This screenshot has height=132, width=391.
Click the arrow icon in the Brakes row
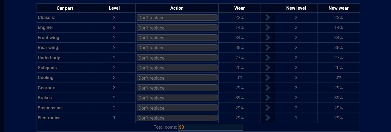tap(268, 98)
